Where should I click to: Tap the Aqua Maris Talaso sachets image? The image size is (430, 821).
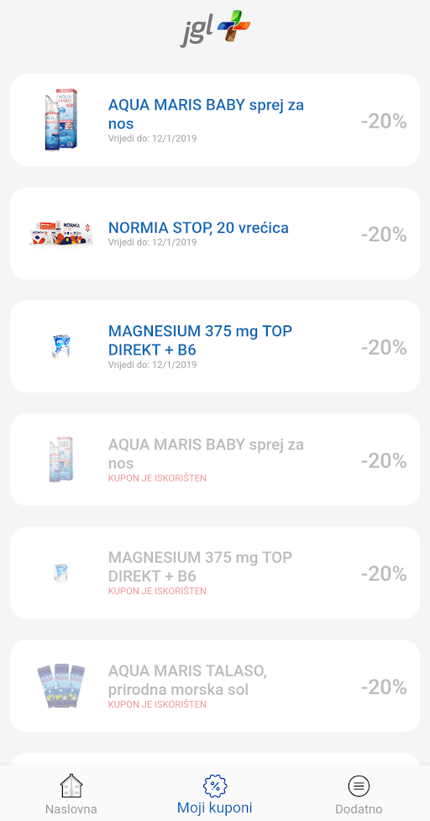60,686
